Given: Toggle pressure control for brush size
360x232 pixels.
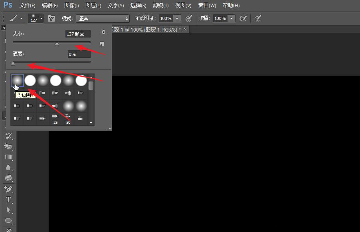Looking at the screenshot, I should 258,18.
